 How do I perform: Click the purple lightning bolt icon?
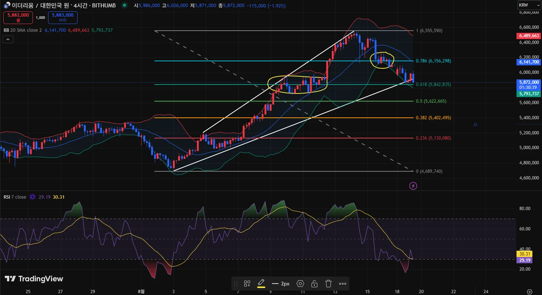[x=413, y=186]
